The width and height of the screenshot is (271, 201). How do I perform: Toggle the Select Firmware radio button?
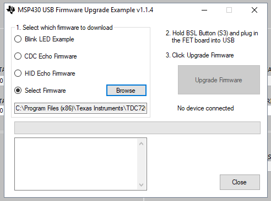[x=18, y=91]
